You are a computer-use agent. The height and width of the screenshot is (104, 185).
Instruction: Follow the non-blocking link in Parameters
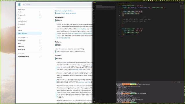(x=82, y=29)
